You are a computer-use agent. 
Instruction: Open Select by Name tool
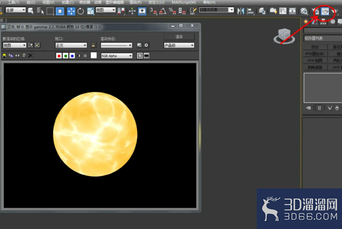(x=40, y=11)
